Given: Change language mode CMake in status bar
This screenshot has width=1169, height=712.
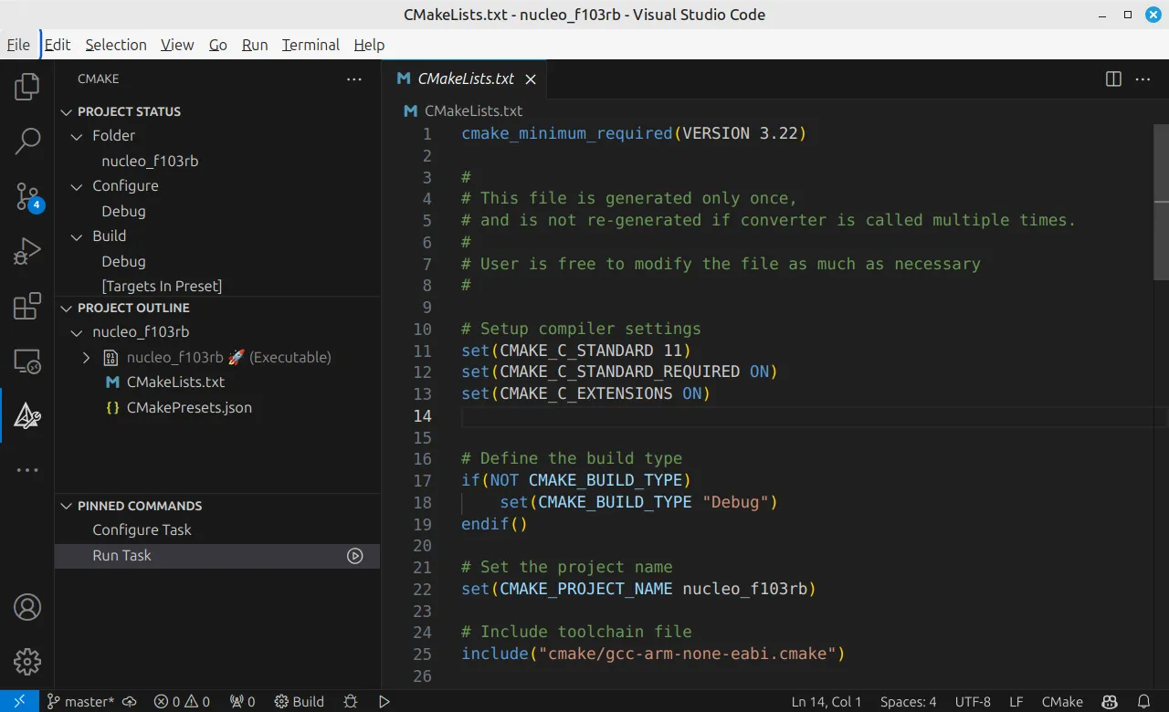Looking at the screenshot, I should (x=1062, y=701).
